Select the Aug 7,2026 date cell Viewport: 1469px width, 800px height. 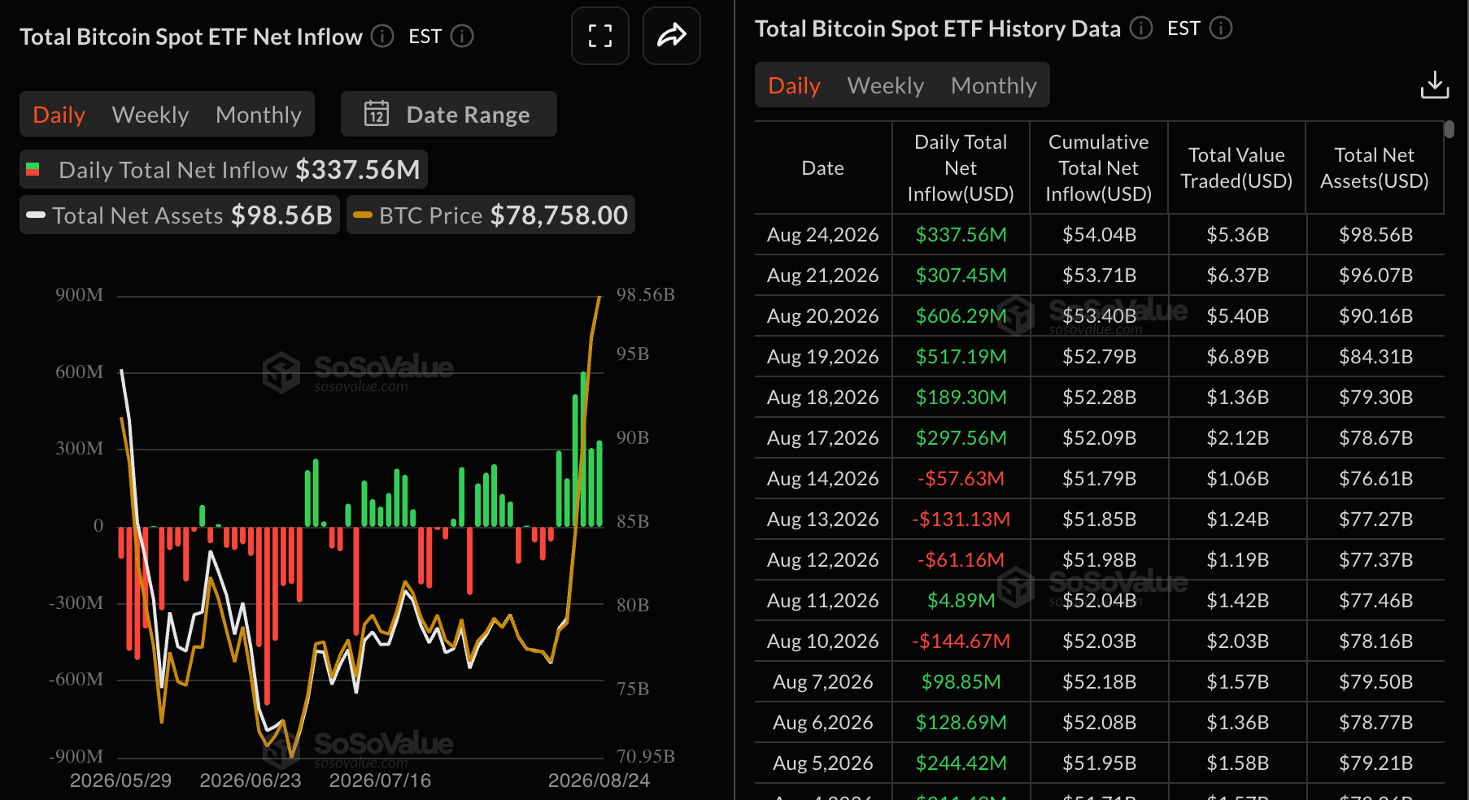coord(823,682)
